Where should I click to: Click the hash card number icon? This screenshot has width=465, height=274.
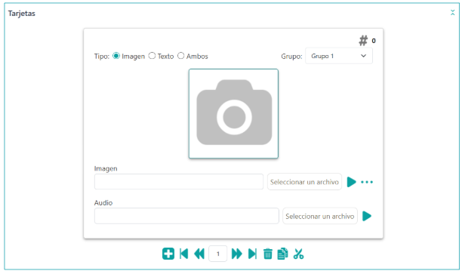point(363,41)
